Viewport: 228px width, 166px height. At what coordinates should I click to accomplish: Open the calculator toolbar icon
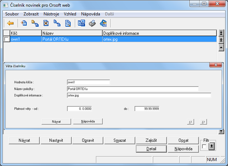(x=81, y=24)
